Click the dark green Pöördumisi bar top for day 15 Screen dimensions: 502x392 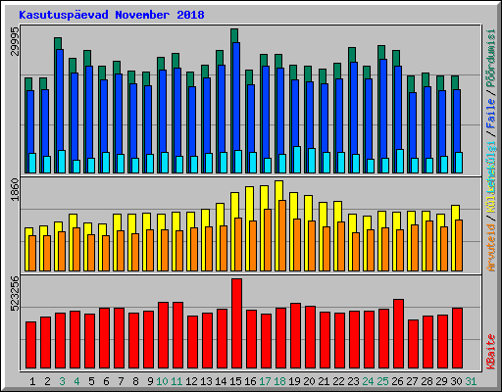pyautogui.click(x=234, y=35)
